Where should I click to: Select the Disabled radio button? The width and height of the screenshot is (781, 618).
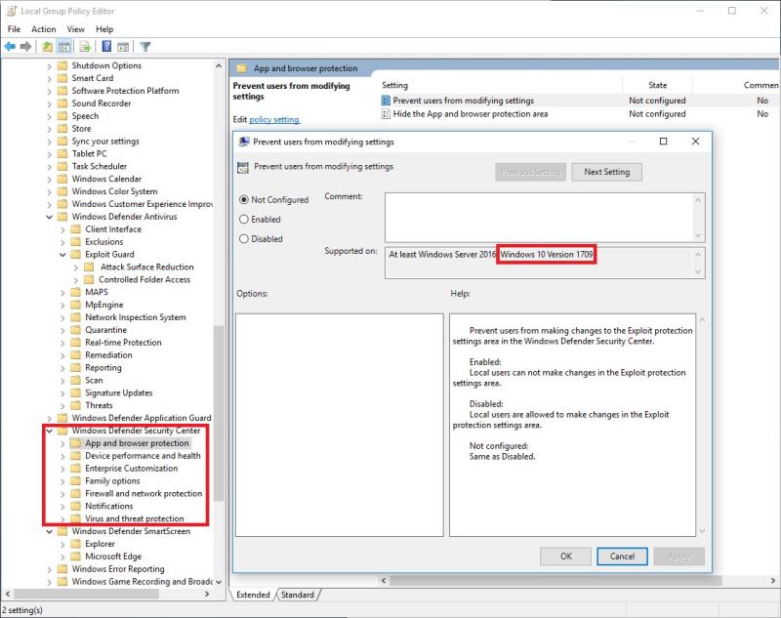click(244, 239)
